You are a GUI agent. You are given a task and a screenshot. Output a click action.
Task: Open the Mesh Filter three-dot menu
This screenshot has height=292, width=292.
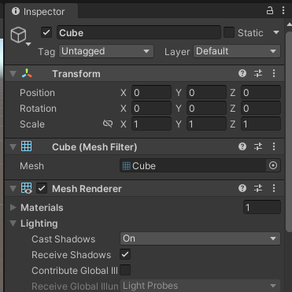(x=274, y=146)
